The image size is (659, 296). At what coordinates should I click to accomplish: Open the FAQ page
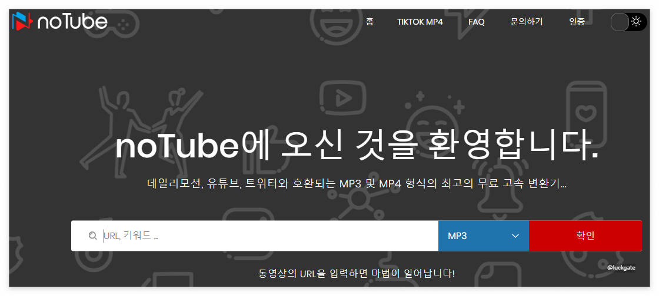(x=476, y=22)
